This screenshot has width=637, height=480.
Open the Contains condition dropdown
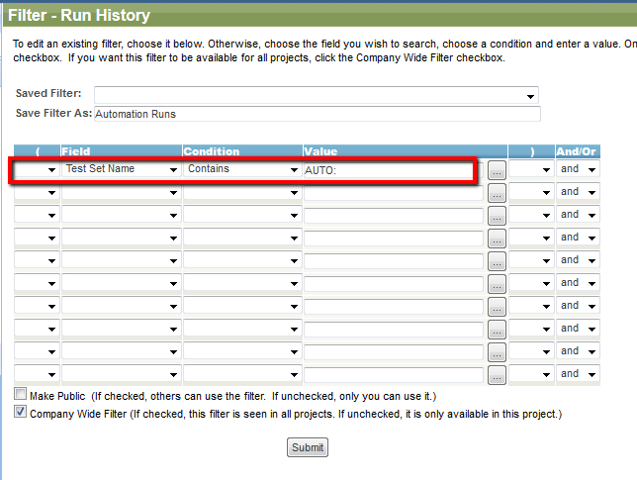[x=242, y=169]
